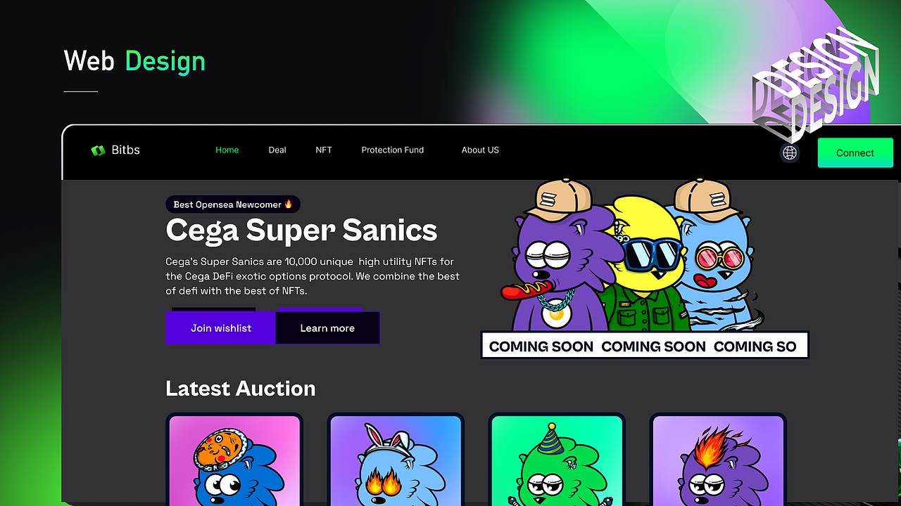This screenshot has width=901, height=506.
Task: Open the Protection Fund page
Action: [x=393, y=150]
